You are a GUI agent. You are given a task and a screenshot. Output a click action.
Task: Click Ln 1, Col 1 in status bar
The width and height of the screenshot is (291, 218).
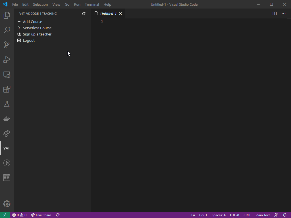click(x=199, y=215)
